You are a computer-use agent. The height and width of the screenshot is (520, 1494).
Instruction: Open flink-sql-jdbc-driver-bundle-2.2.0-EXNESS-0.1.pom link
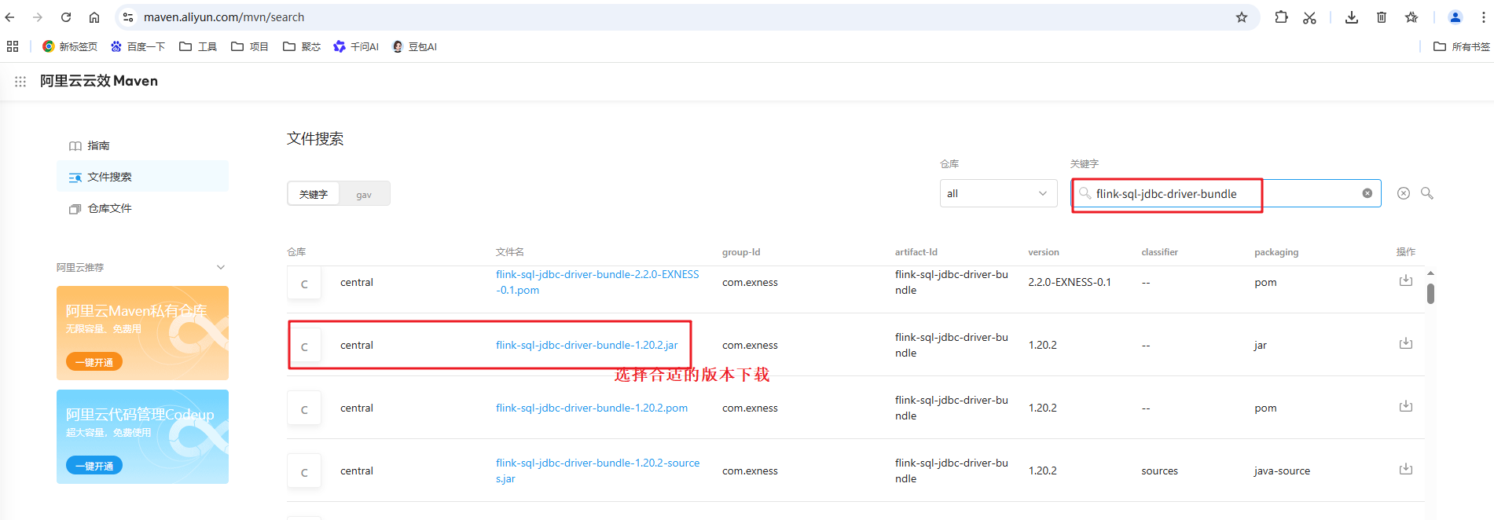(597, 282)
